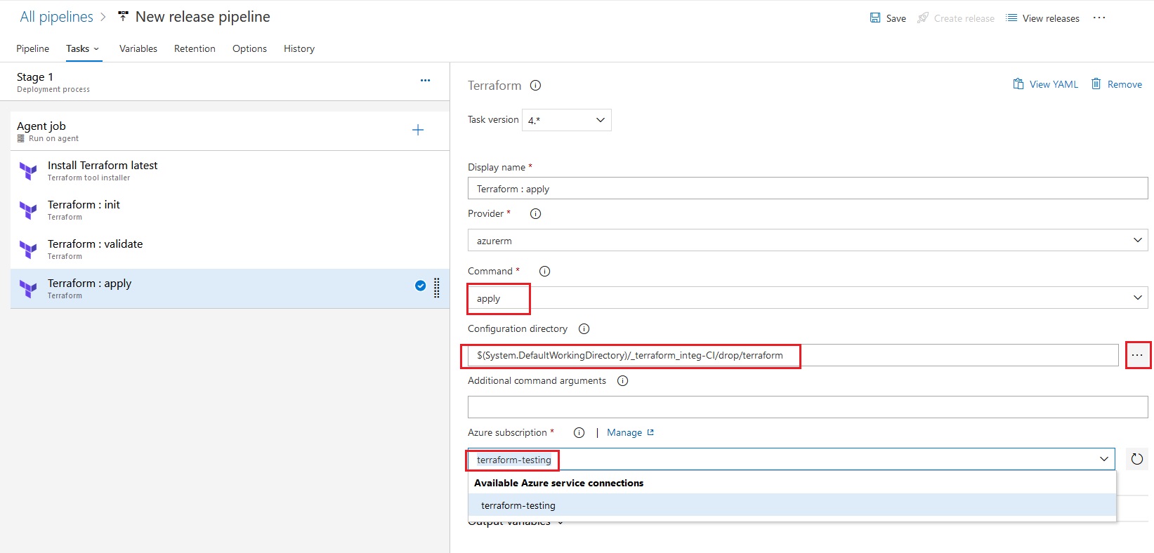Screen dimensions: 1154x553
Task: Collapse the Azure subscription dropdown arrow
Action: [1104, 459]
